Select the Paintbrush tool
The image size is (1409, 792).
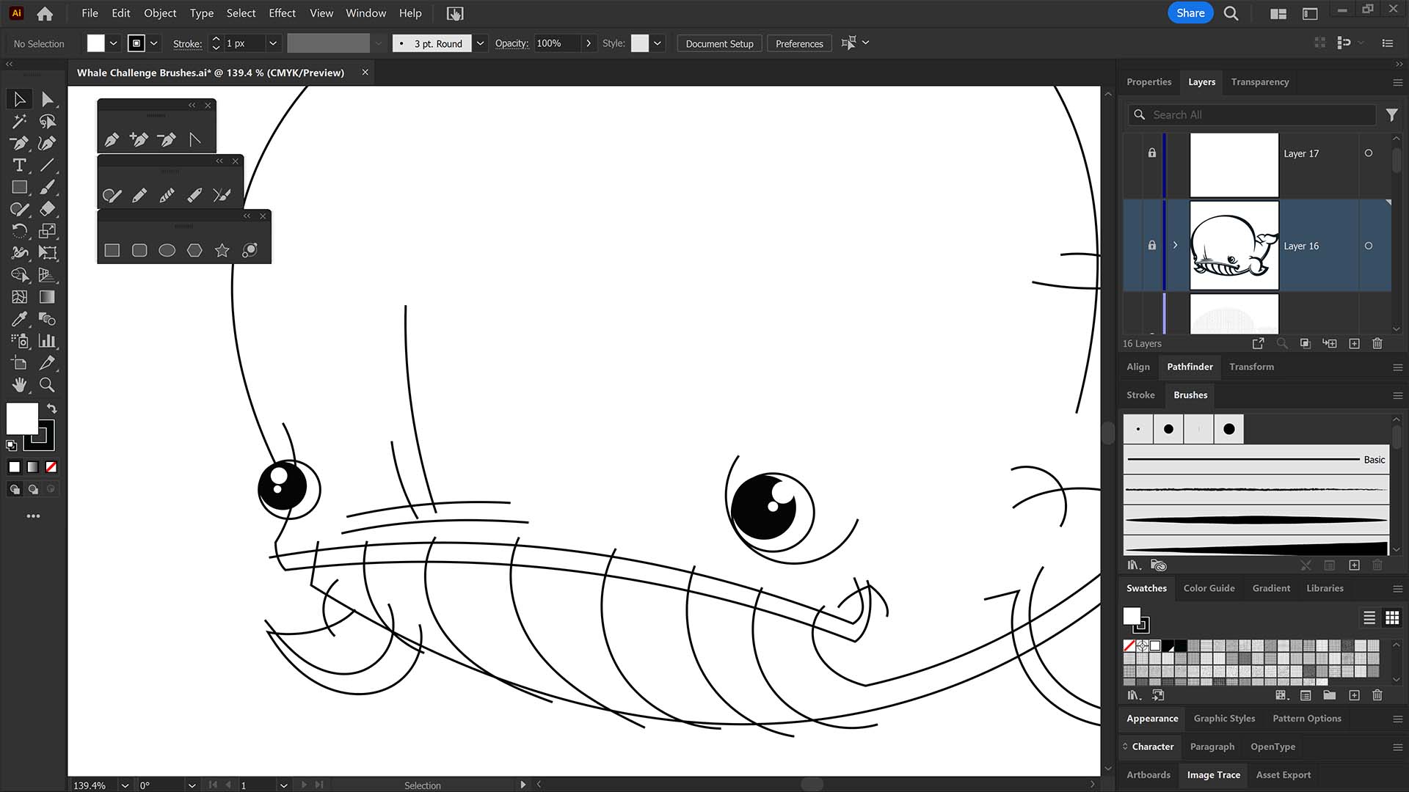(x=47, y=187)
